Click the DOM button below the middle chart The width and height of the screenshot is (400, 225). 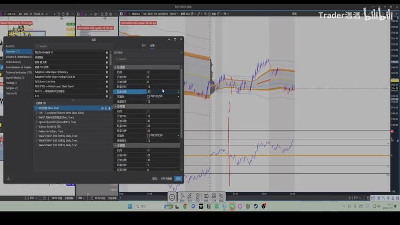(100, 198)
